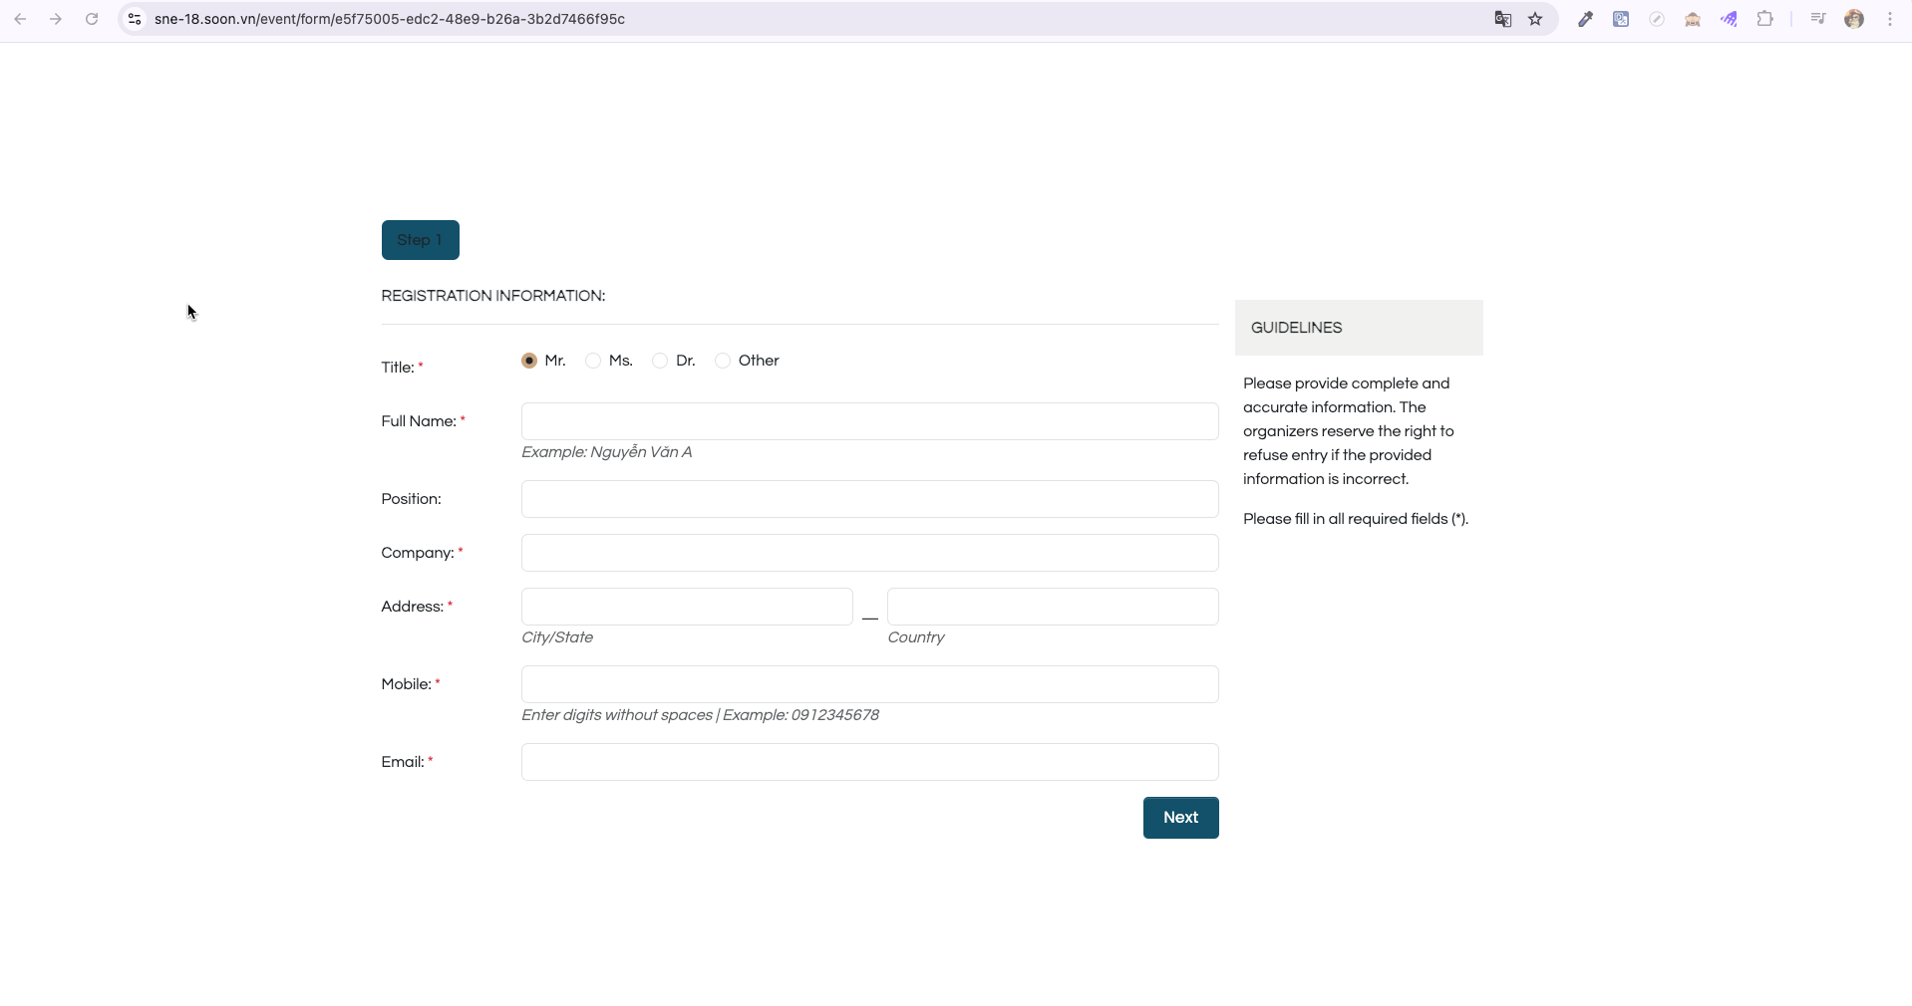Click the browser URL address text

[390, 19]
